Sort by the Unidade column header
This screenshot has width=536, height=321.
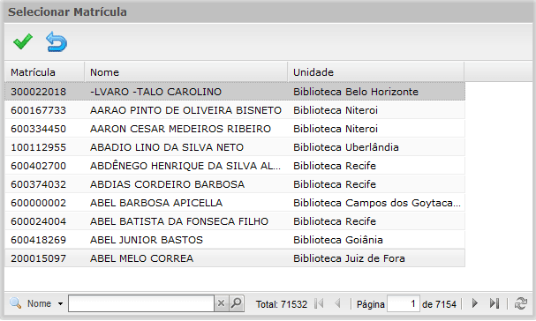[376, 72]
